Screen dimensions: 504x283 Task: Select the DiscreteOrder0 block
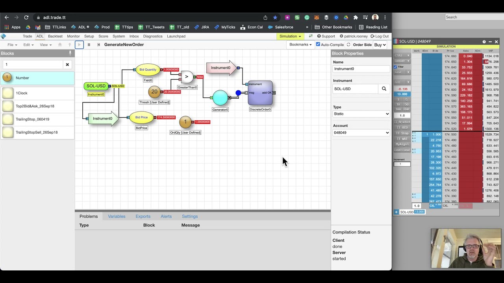pos(260,93)
